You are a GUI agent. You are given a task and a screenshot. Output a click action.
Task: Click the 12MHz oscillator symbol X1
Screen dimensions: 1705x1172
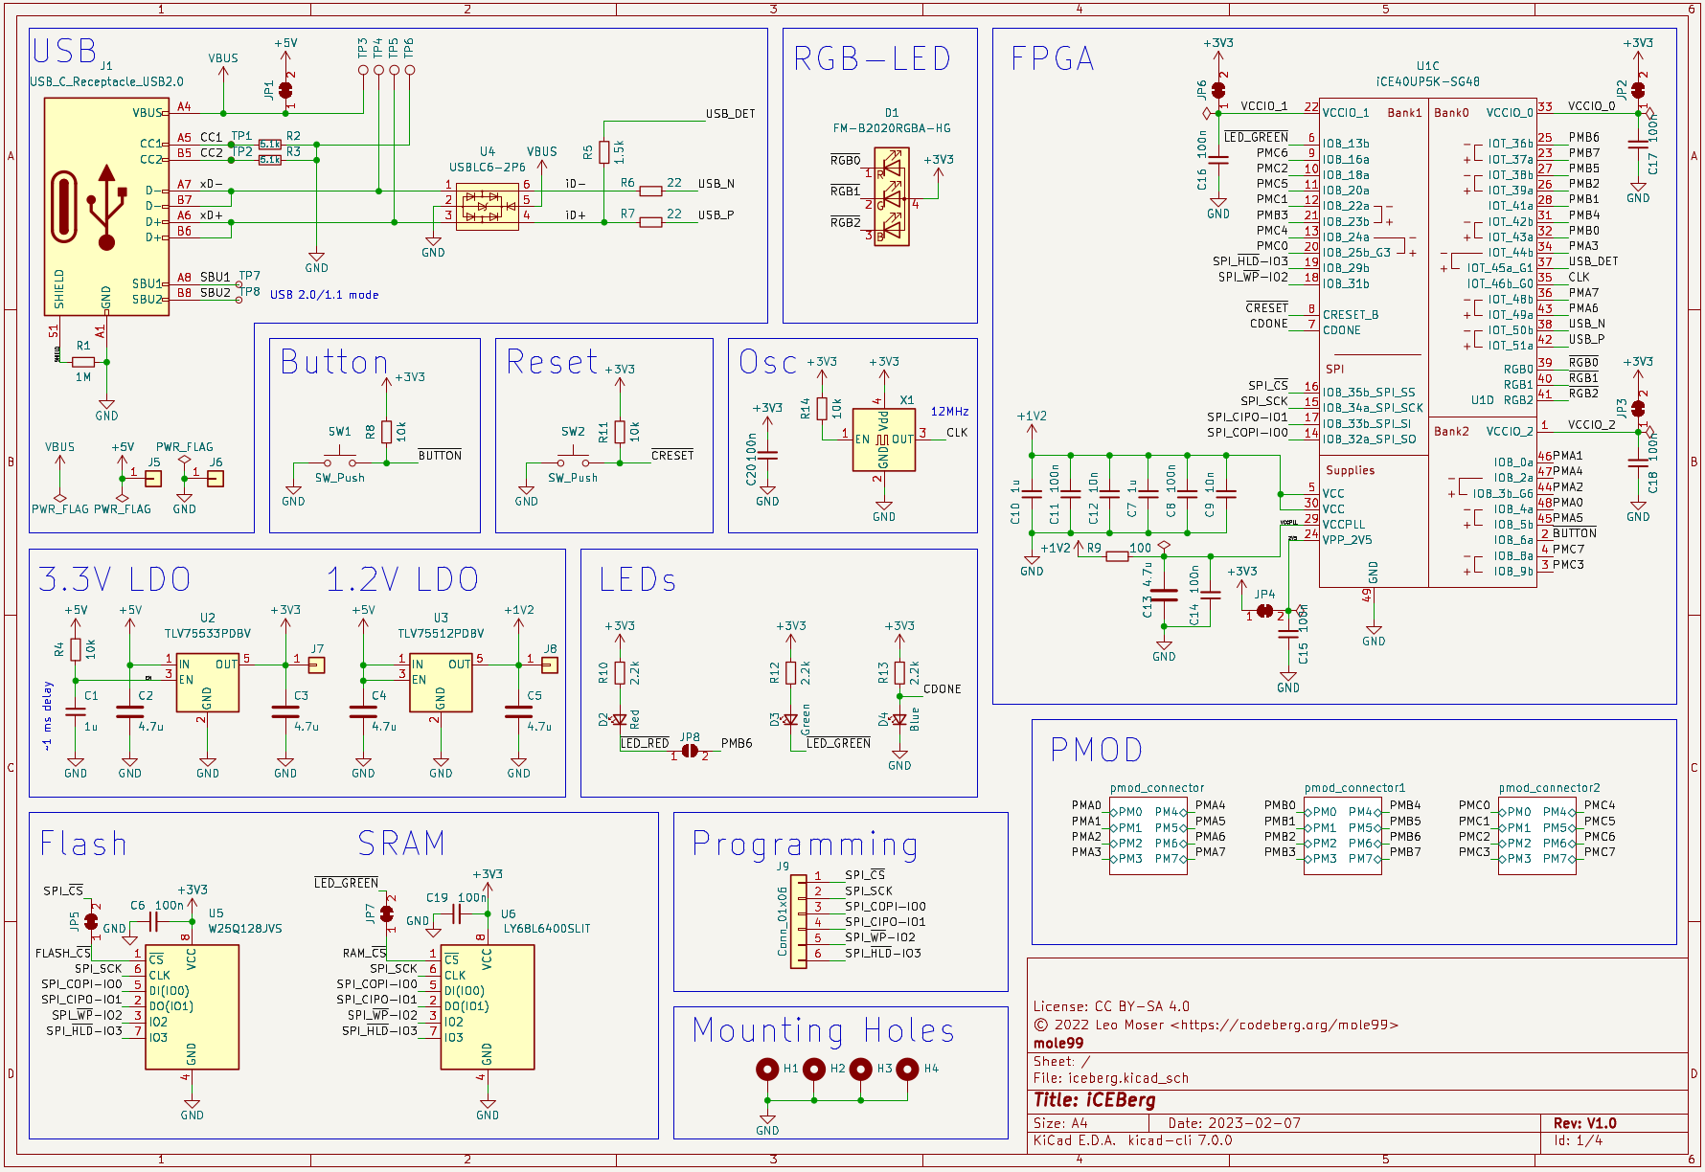(x=883, y=439)
